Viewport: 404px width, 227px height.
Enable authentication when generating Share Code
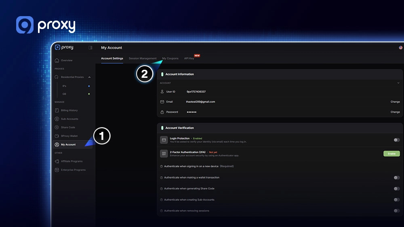click(x=396, y=189)
